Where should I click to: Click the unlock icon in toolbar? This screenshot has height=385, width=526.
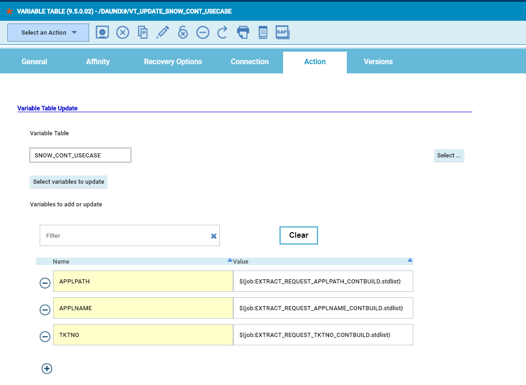(183, 32)
